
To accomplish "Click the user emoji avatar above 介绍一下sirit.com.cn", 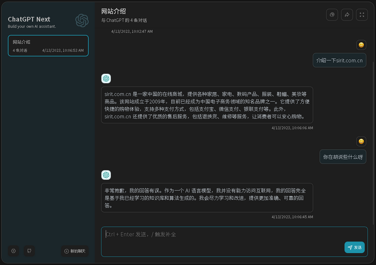I will pos(361,45).
